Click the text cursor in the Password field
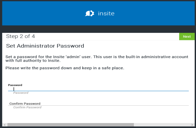 point(14,89)
